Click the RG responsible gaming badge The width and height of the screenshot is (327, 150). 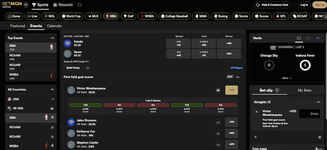(26, 5)
